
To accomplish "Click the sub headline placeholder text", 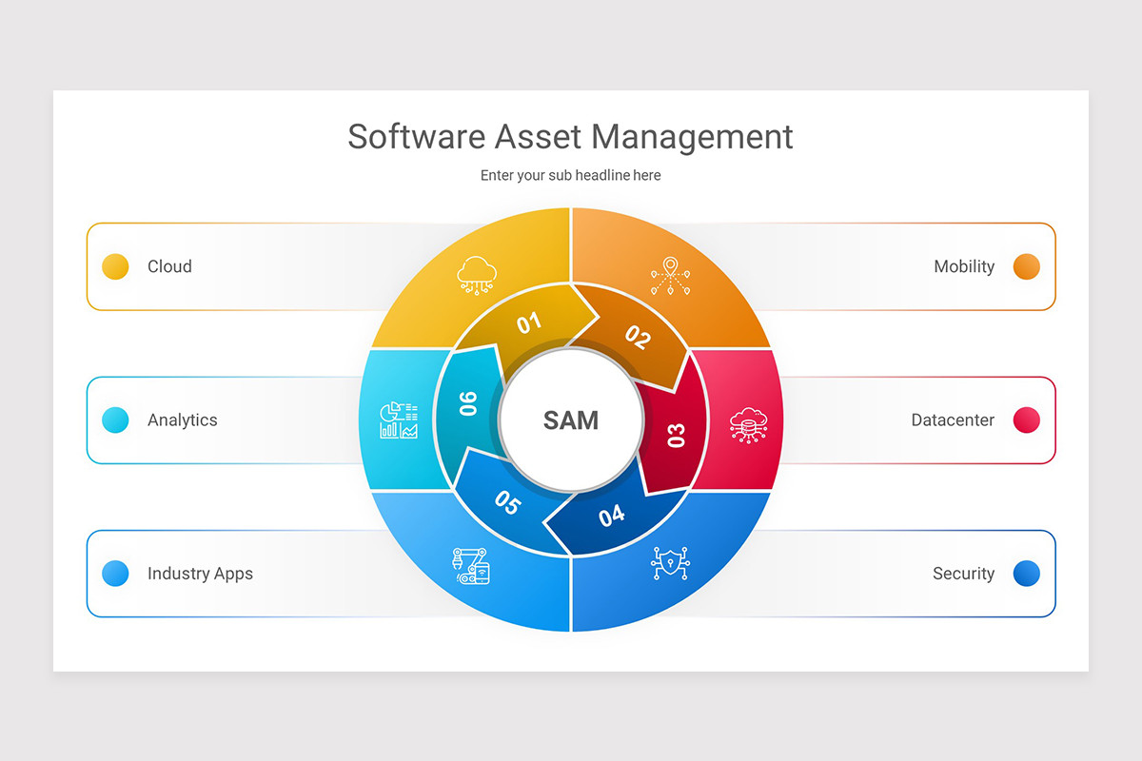I will (x=570, y=175).
